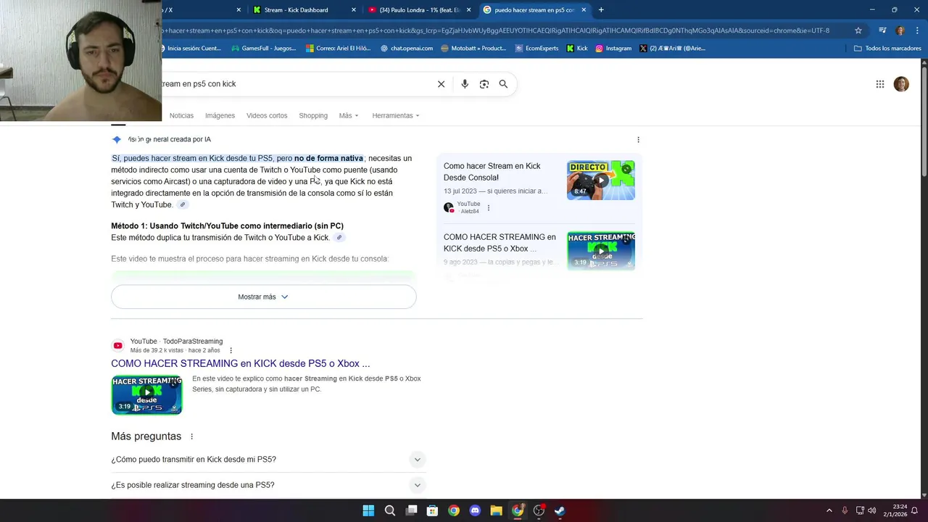
Task: Show hidden system tray icons
Action: [x=829, y=510]
